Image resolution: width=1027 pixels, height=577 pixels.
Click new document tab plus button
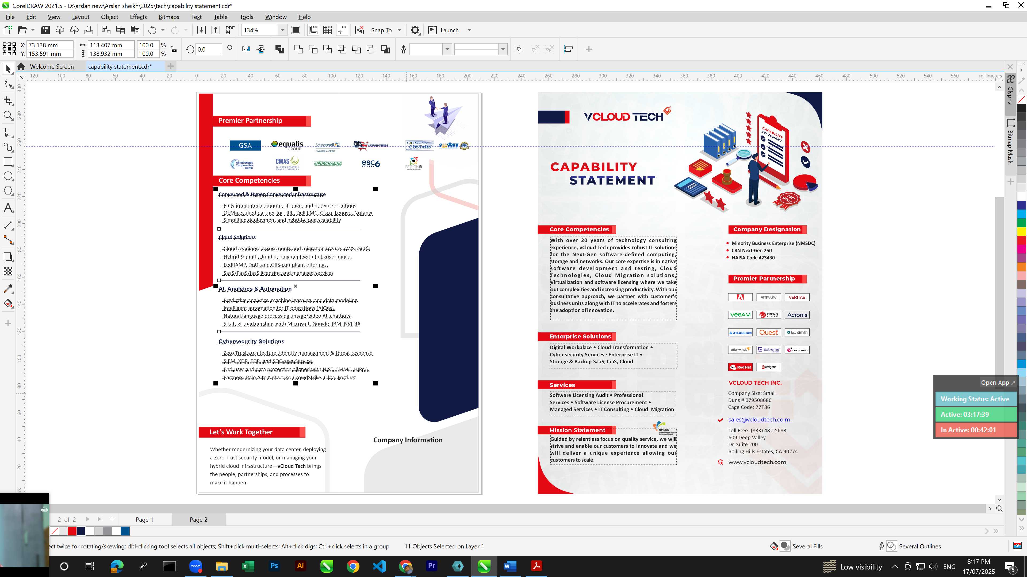171,66
